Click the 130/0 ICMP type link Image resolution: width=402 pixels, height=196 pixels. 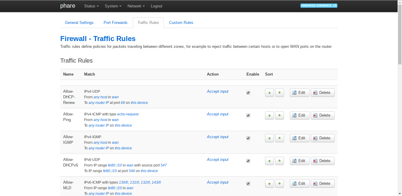coord(124,182)
